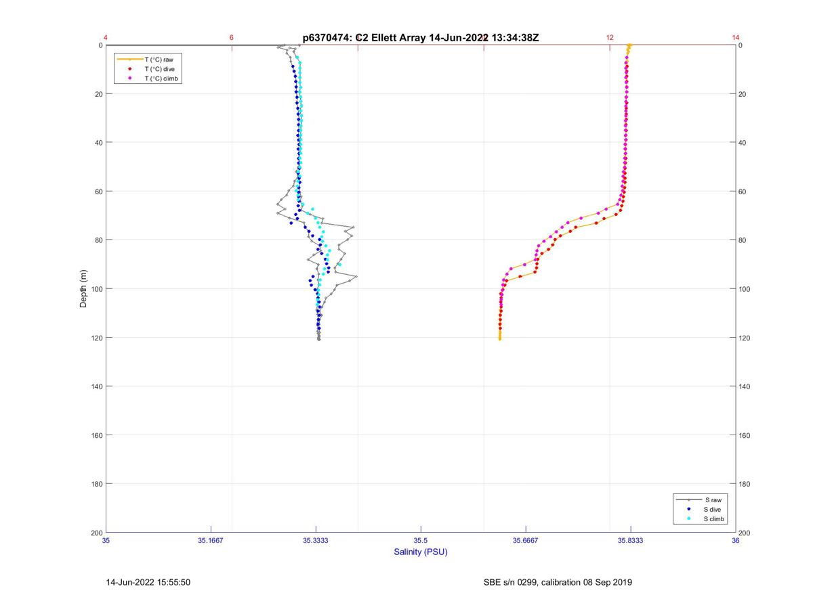The width and height of the screenshot is (813, 599).
Task: Click depth tick 160 on left axis
Action: [96, 435]
